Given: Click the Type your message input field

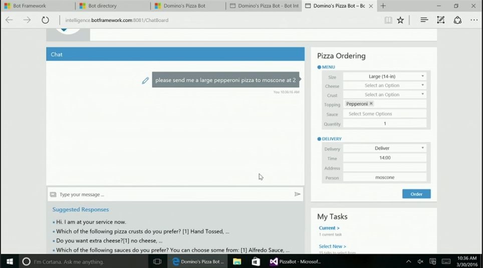Looking at the screenshot, I should point(175,194).
